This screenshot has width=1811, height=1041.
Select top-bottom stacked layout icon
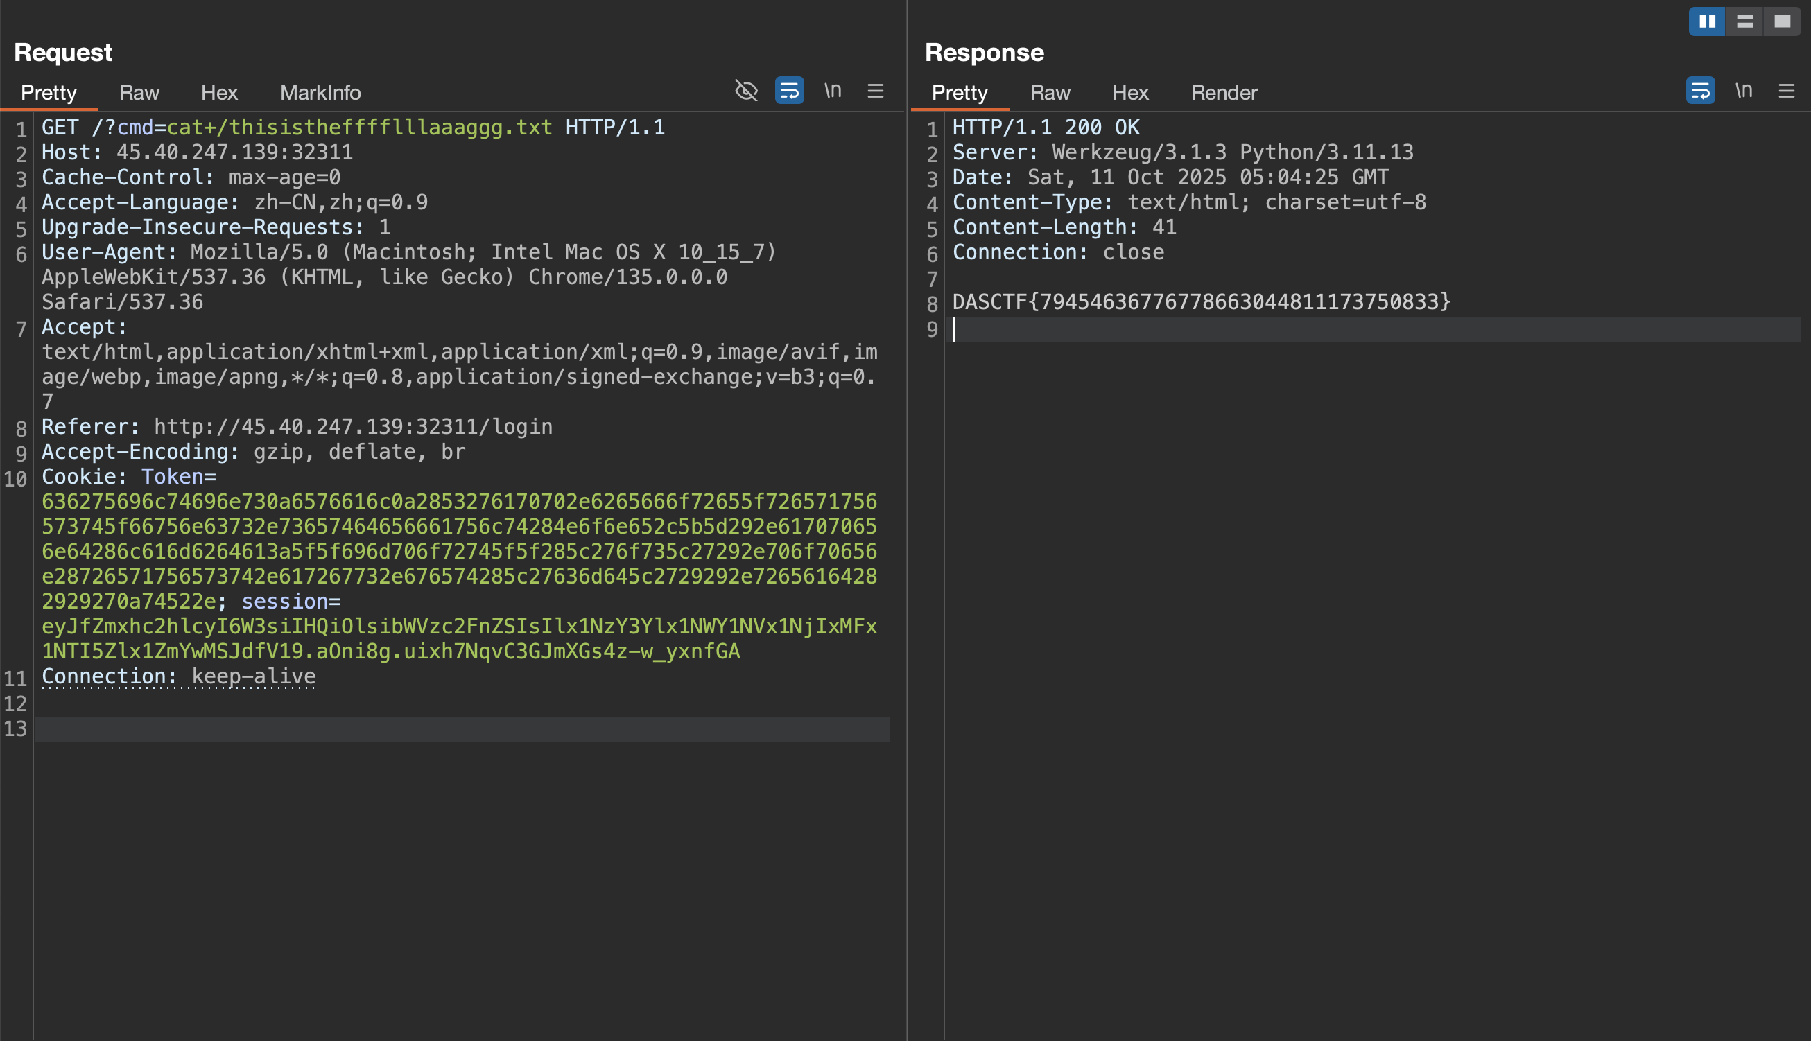click(x=1744, y=21)
